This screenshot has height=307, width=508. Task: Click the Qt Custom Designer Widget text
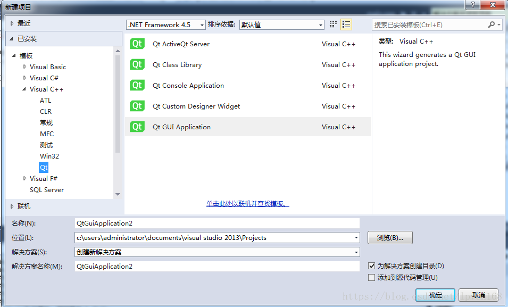click(x=196, y=106)
